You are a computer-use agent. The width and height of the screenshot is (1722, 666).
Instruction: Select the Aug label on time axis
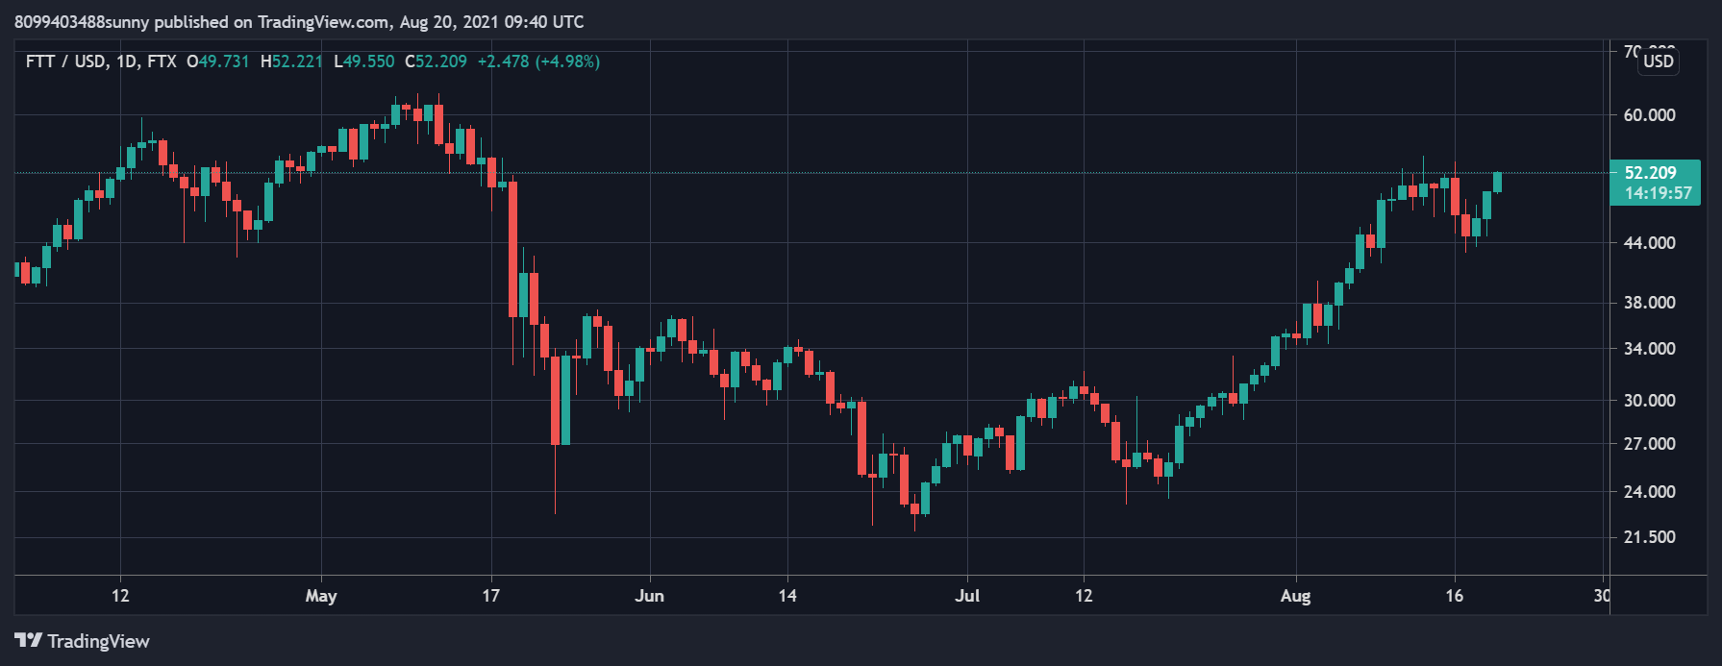click(x=1295, y=596)
